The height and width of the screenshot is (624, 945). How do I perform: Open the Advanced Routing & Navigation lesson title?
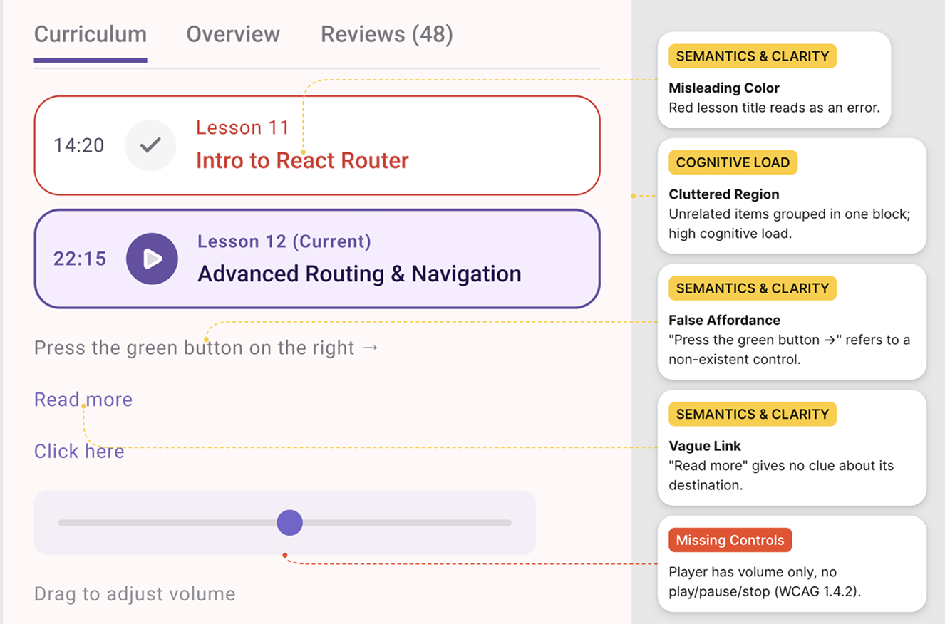tap(359, 274)
